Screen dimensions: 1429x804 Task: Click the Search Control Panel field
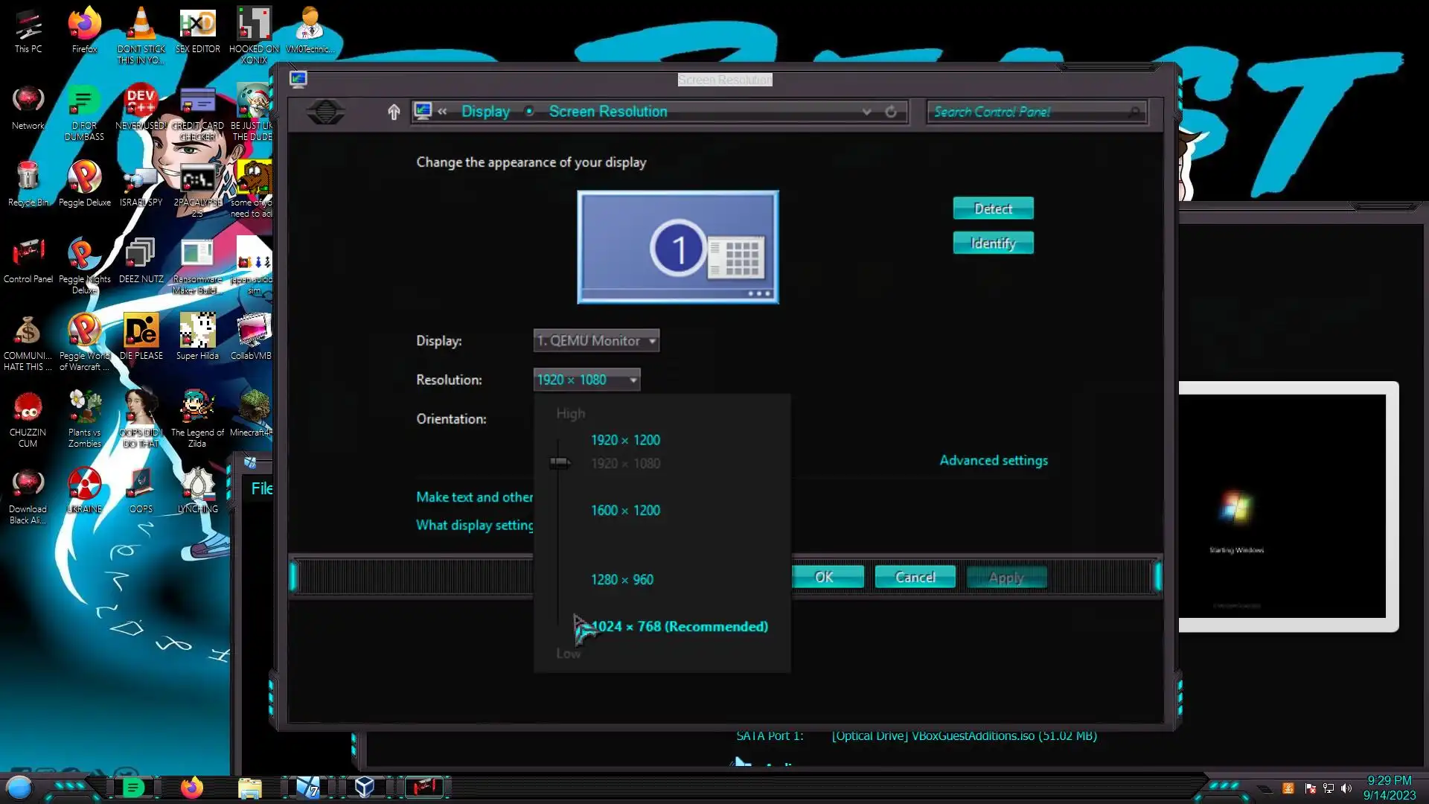[1027, 112]
